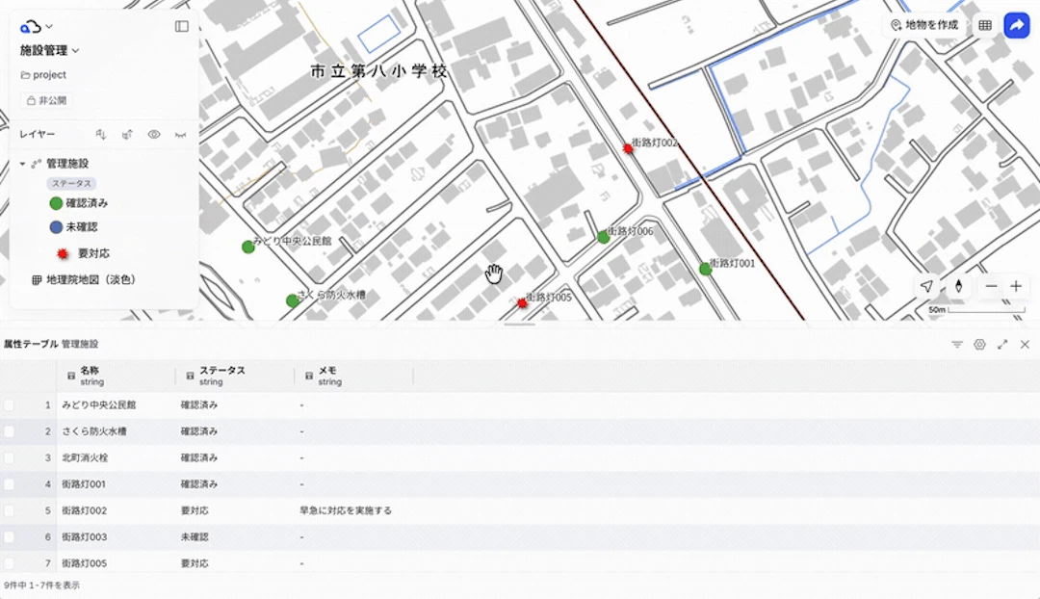Viewport: 1040px width, 599px height.
Task: Toggle the attribute table grid icon
Action: coord(985,25)
